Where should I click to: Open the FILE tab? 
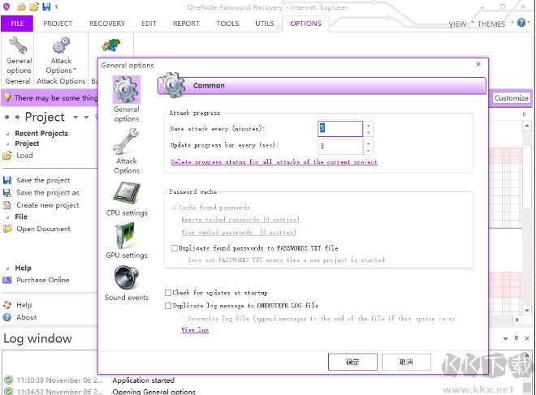pyautogui.click(x=17, y=24)
